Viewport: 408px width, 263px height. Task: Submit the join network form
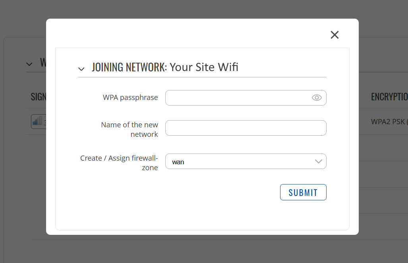[x=303, y=192]
